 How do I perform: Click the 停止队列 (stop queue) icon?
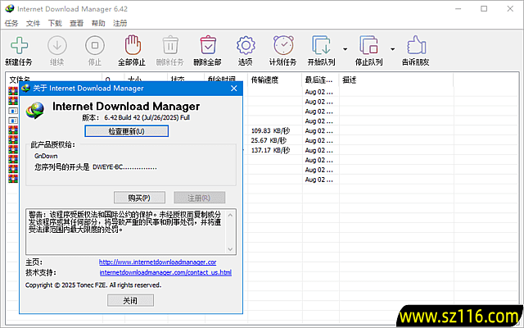(x=368, y=45)
